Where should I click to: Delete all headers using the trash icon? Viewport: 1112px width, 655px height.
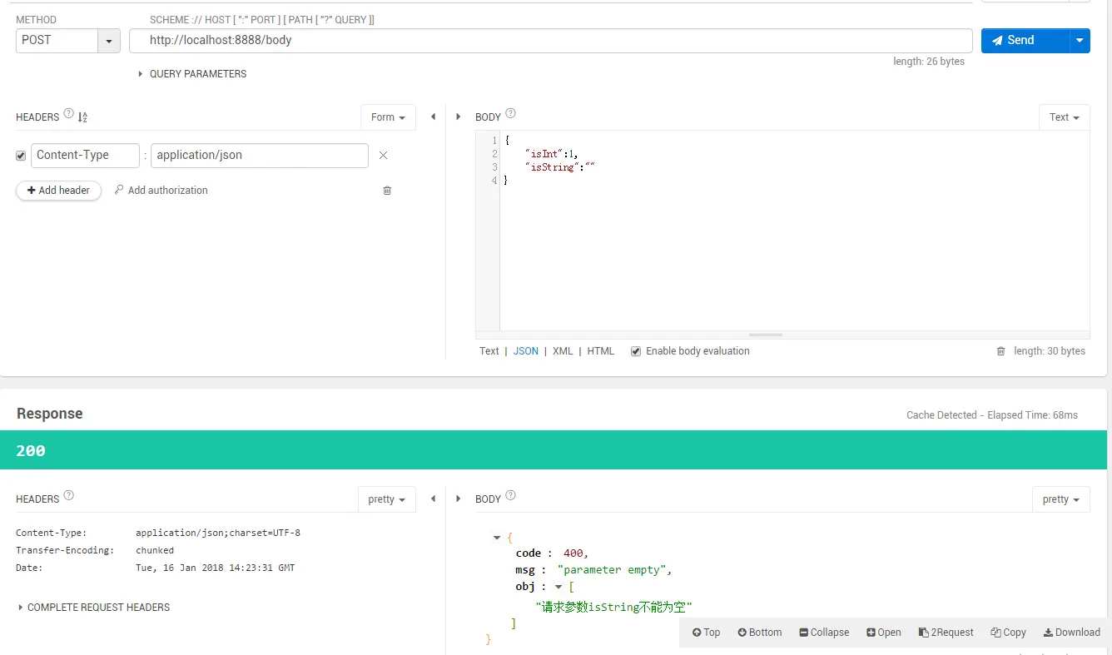[387, 191]
